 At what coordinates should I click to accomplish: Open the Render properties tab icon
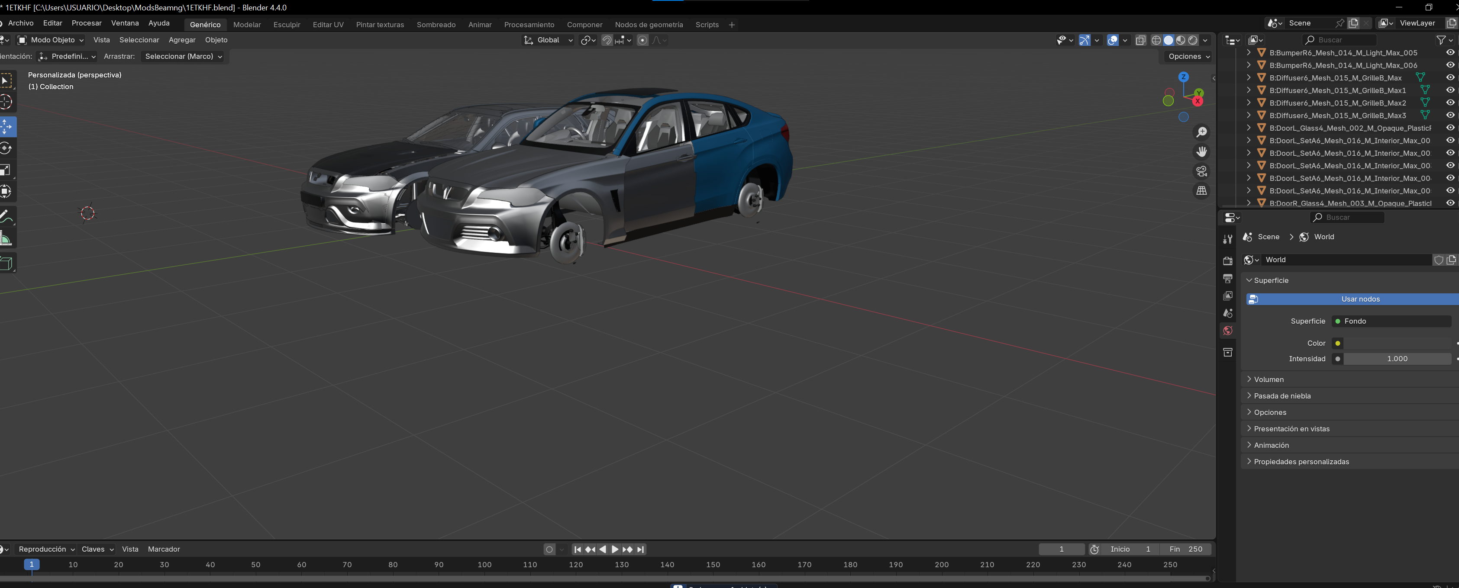point(1227,261)
